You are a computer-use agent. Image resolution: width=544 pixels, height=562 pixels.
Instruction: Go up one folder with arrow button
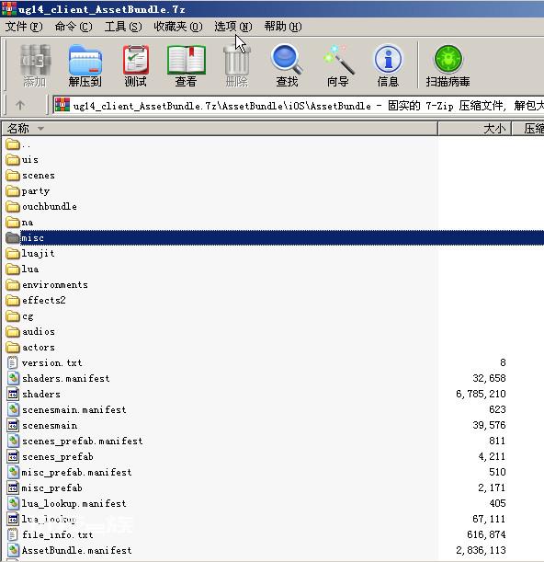pyautogui.click(x=20, y=106)
